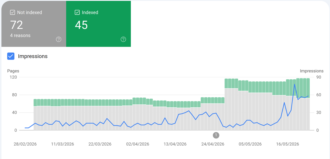Uncheck the Impressions checkbox
The height and width of the screenshot is (159, 330).
[11, 56]
